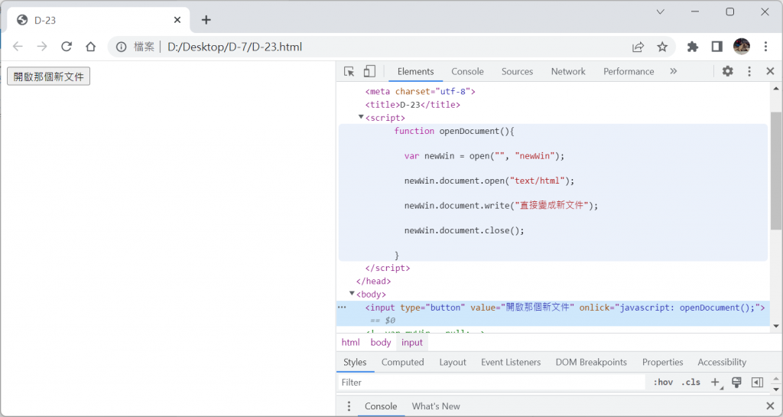Toggle the :hov element state button
This screenshot has height=417, width=783.
pyautogui.click(x=663, y=383)
